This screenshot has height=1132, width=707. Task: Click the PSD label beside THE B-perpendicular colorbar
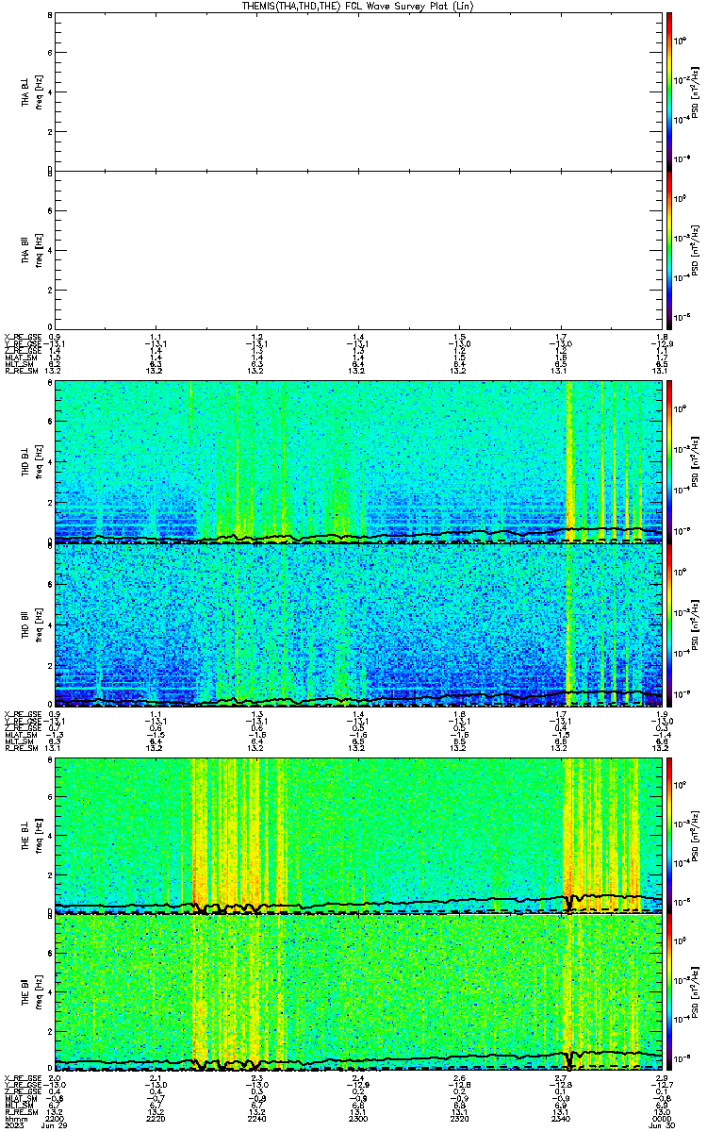[695, 835]
